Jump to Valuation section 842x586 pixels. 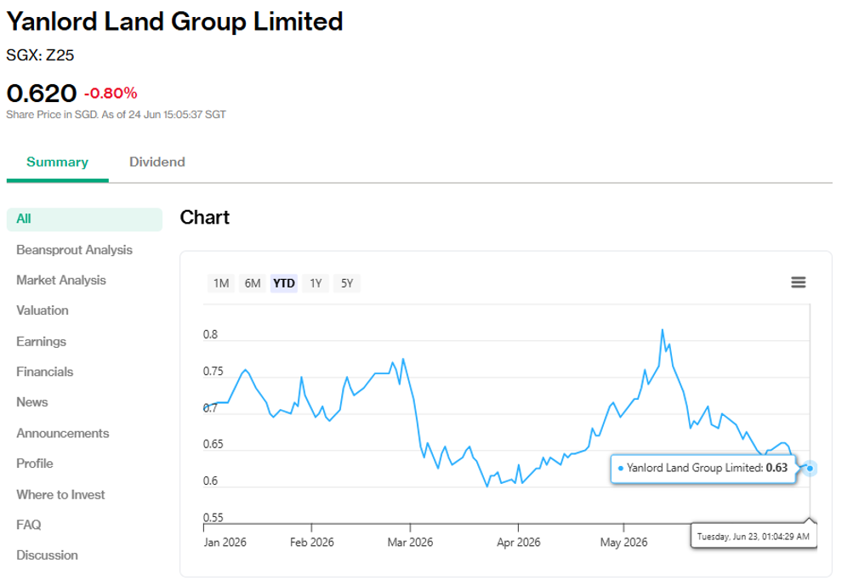click(x=43, y=310)
